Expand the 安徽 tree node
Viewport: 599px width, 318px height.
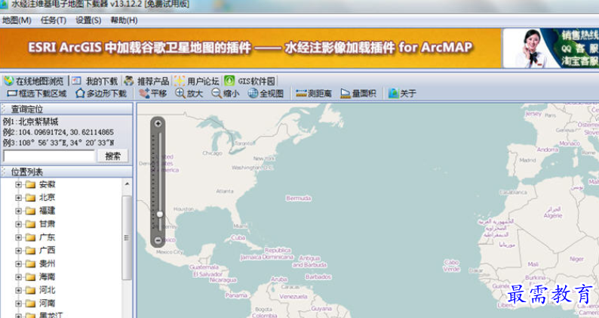pyautogui.click(x=18, y=184)
